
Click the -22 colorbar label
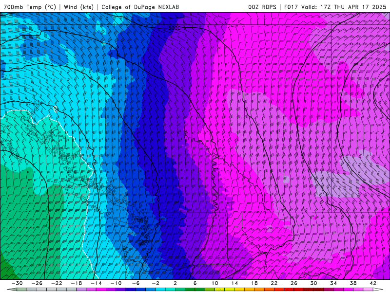(x=57, y=283)
